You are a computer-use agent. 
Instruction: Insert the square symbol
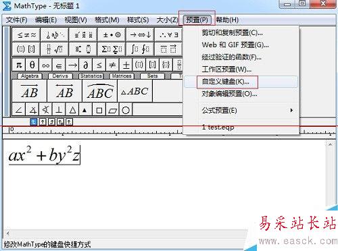tap(99, 110)
